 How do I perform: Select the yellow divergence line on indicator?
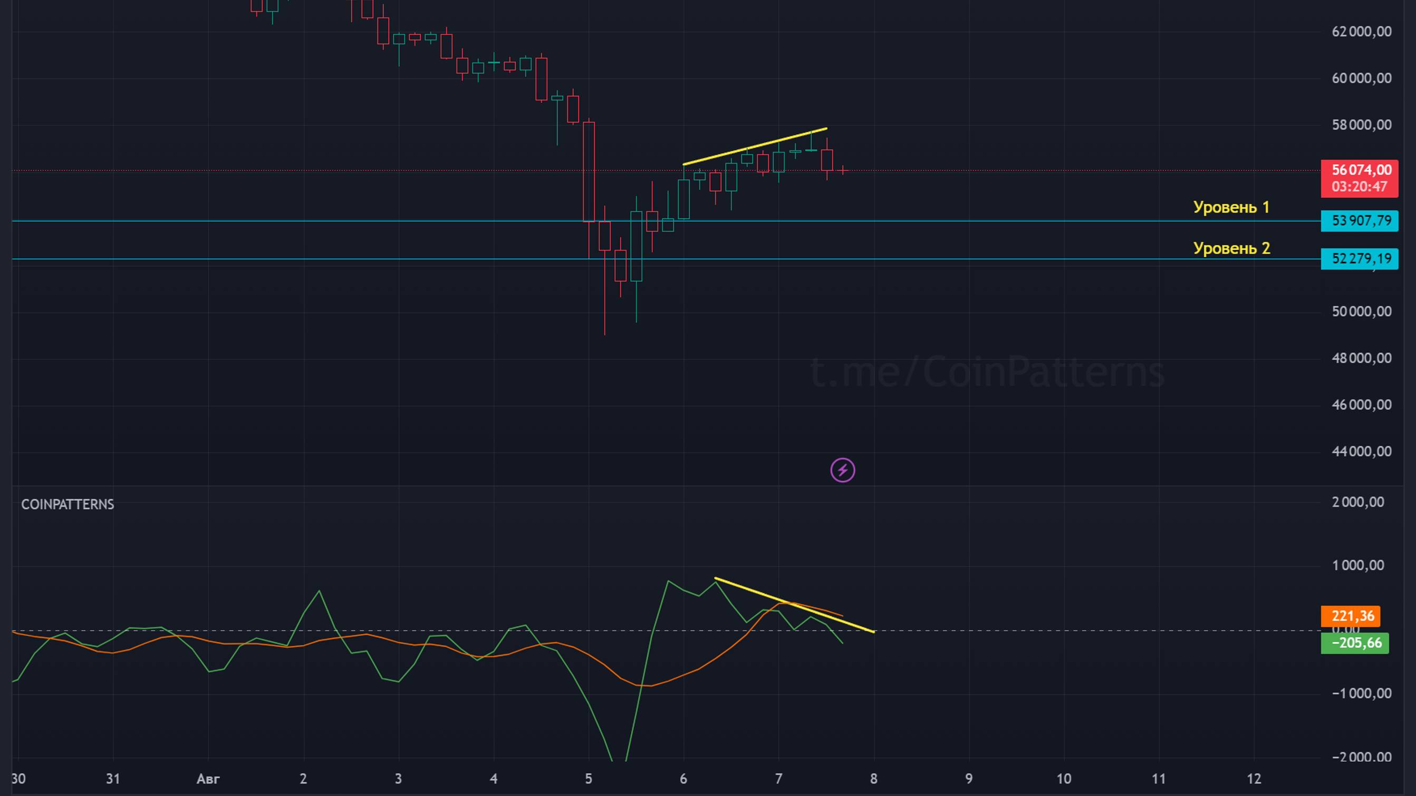[794, 605]
